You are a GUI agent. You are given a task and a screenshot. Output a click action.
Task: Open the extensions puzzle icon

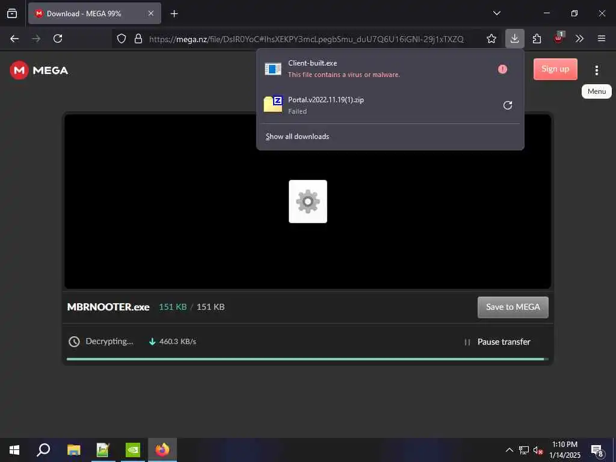537,38
